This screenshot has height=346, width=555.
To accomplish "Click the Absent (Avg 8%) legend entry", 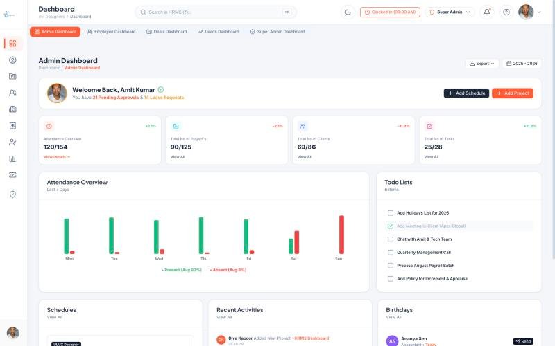I will coord(228,270).
